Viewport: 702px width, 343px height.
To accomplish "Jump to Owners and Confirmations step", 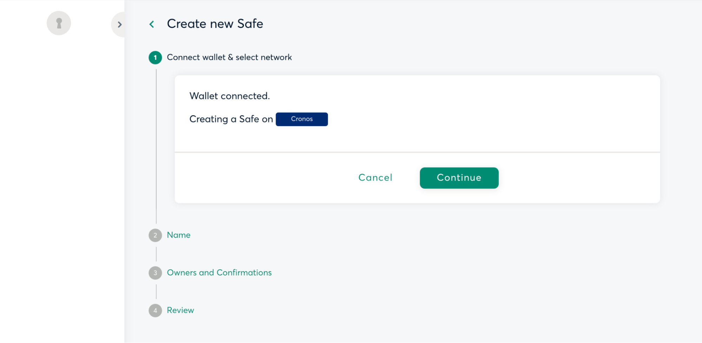I will click(219, 272).
